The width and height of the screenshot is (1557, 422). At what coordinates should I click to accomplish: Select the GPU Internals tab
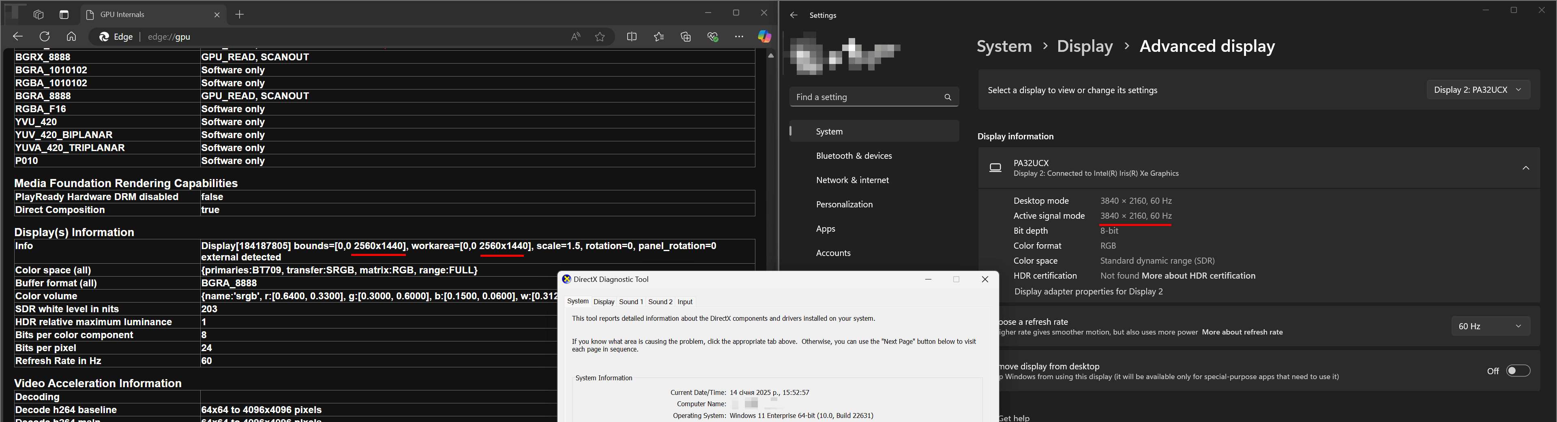(153, 15)
